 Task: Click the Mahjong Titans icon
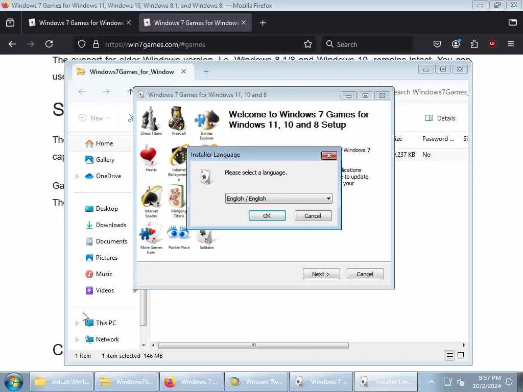pos(178,202)
